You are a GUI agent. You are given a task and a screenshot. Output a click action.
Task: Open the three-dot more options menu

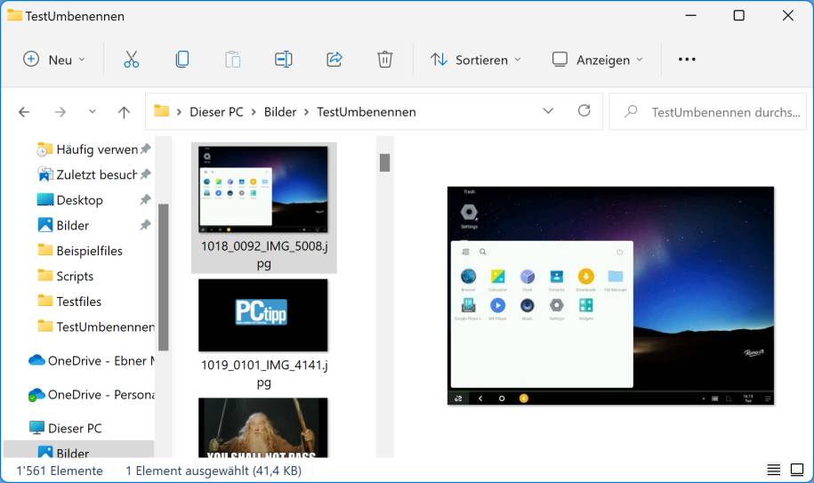click(687, 60)
